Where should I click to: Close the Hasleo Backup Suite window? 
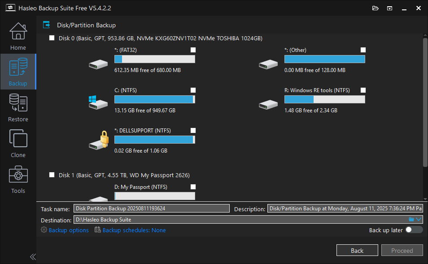[x=419, y=8]
